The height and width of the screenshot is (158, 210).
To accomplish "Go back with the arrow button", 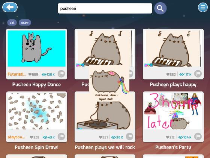I will pyautogui.click(x=10, y=7).
